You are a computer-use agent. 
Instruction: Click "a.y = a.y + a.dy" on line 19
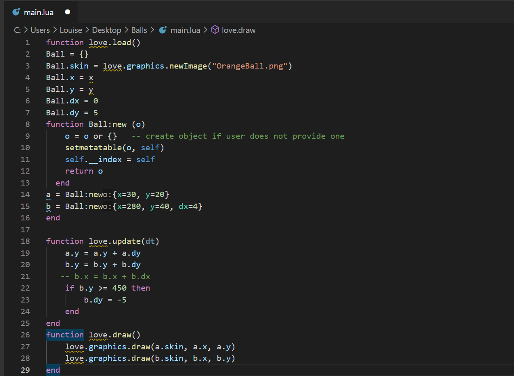pos(103,253)
